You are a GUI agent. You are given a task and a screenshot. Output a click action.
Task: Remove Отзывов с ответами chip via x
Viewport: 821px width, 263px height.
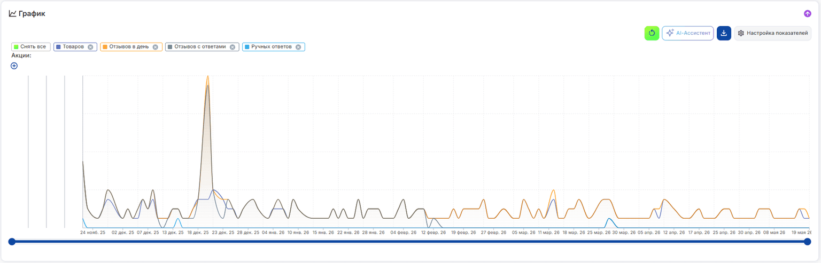(232, 47)
